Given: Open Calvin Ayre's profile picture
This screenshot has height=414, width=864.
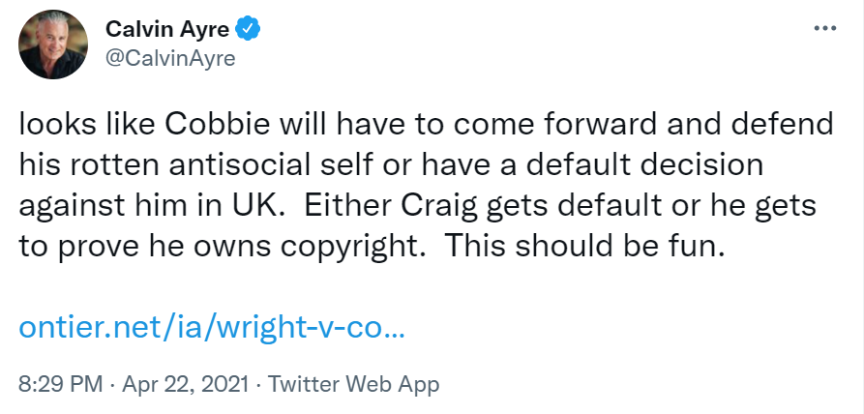Looking at the screenshot, I should coord(53,44).
